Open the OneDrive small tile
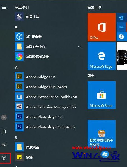 pos(121,27)
